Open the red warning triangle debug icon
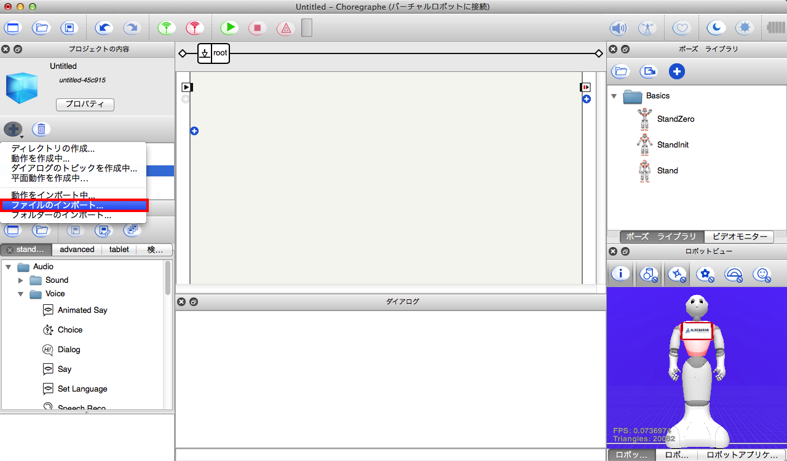 pyautogui.click(x=285, y=28)
